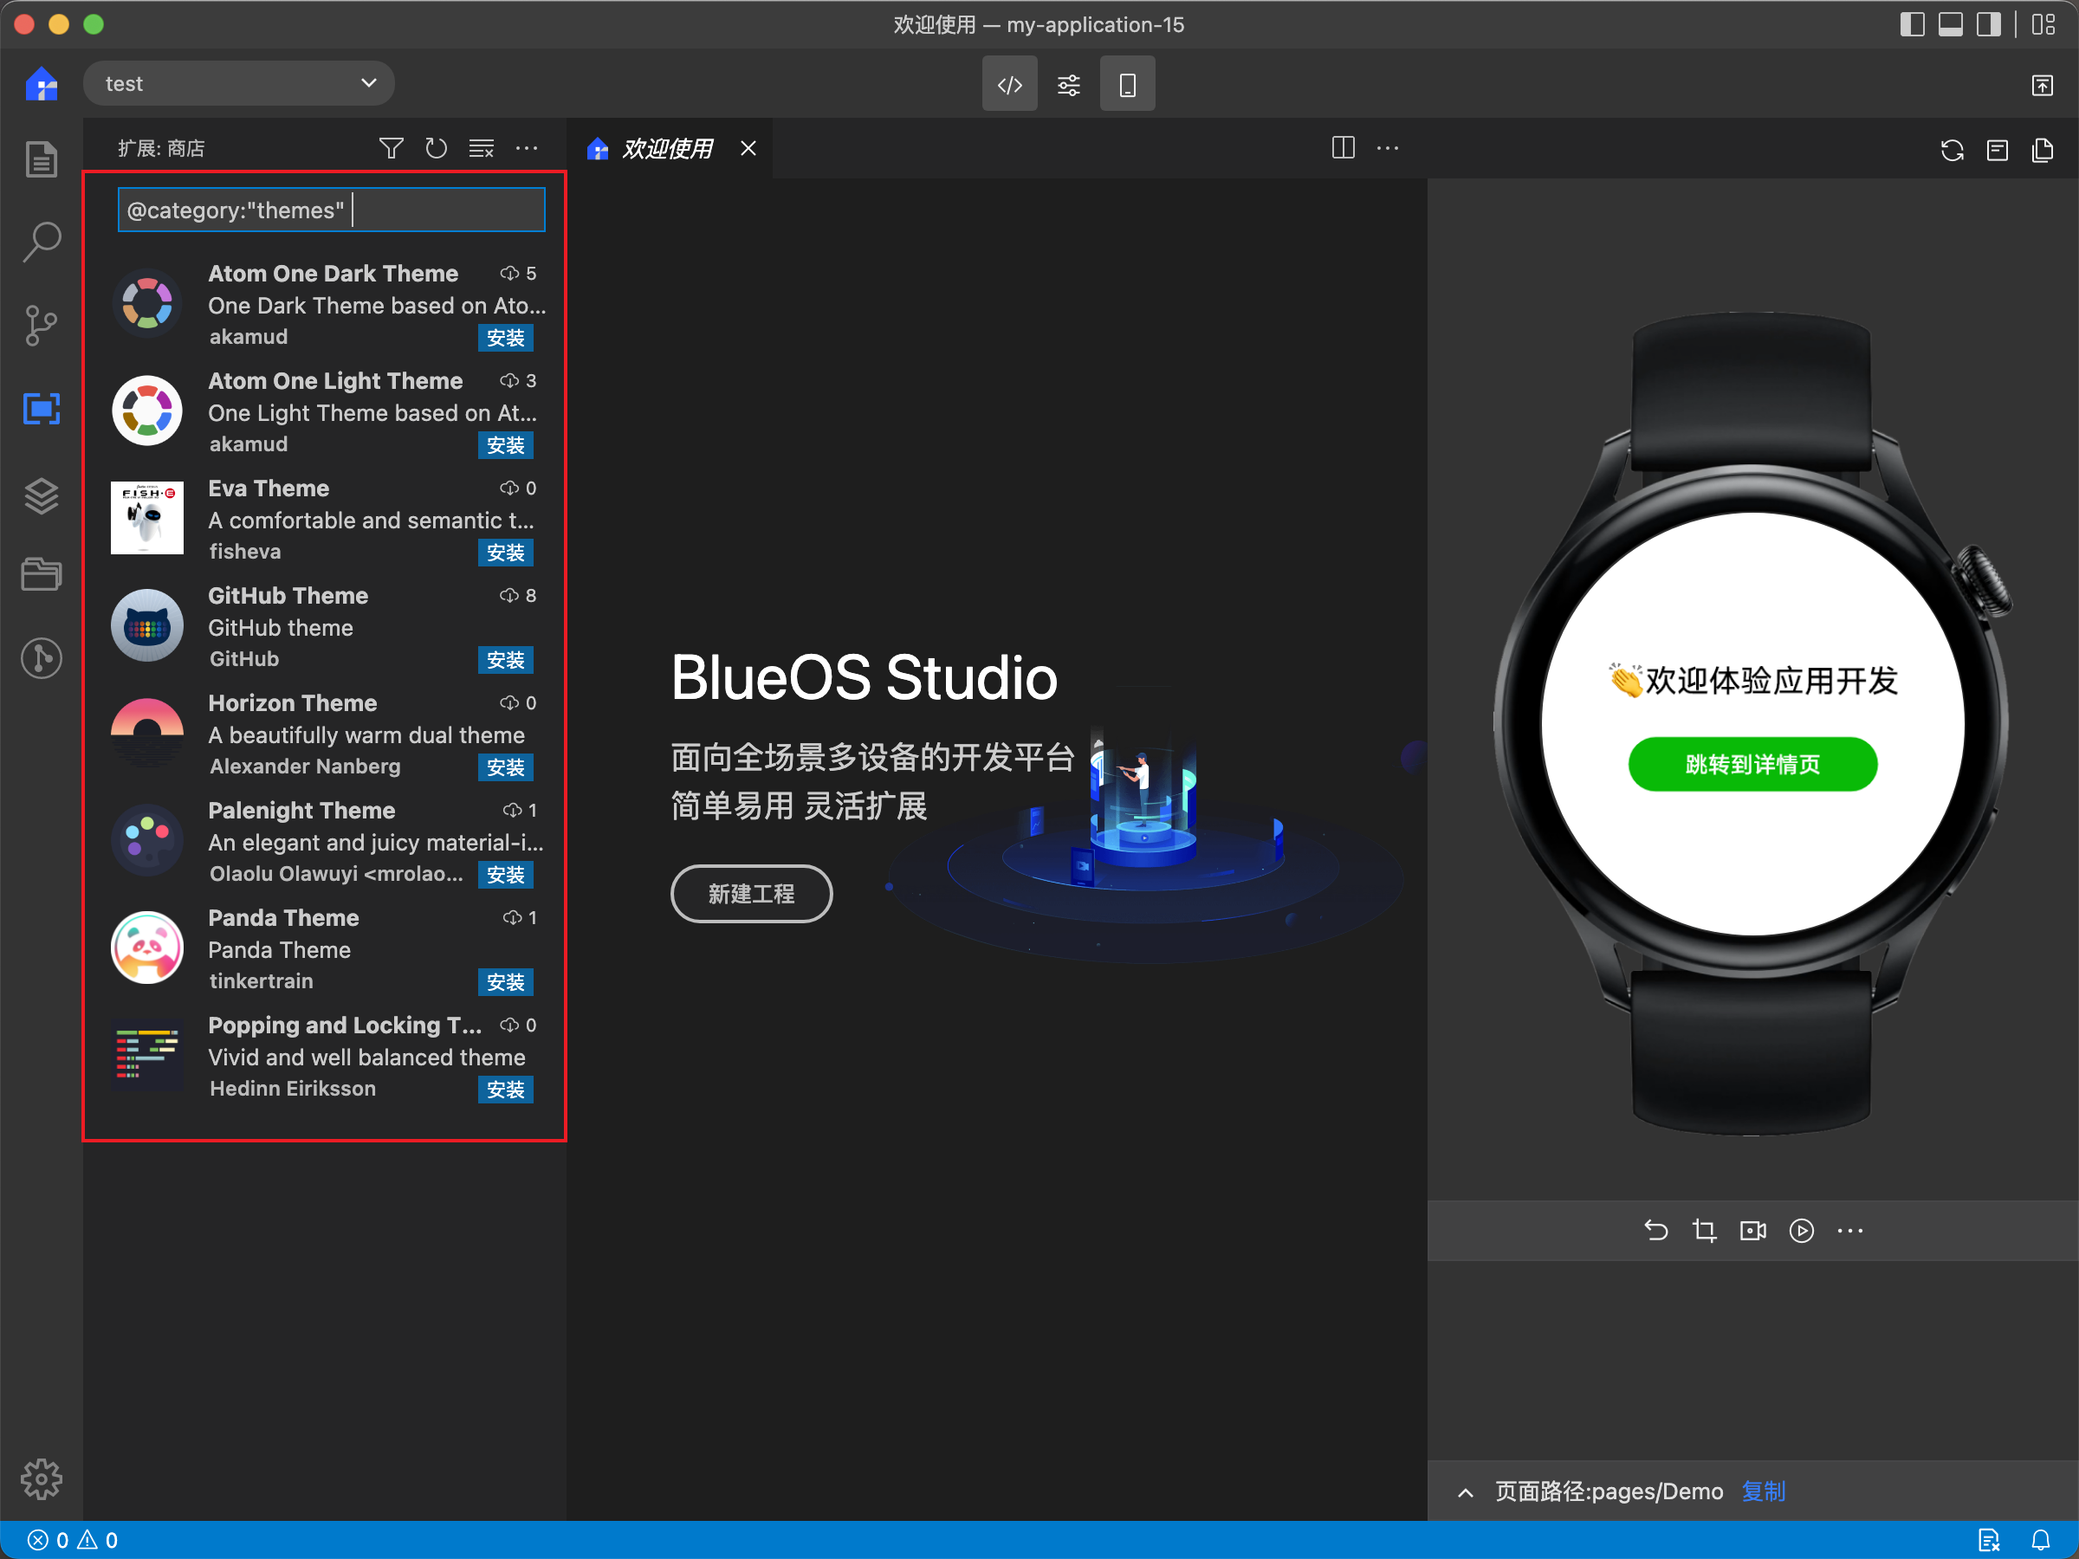Open the Search view in activity bar
This screenshot has width=2079, height=1559.
coord(42,242)
